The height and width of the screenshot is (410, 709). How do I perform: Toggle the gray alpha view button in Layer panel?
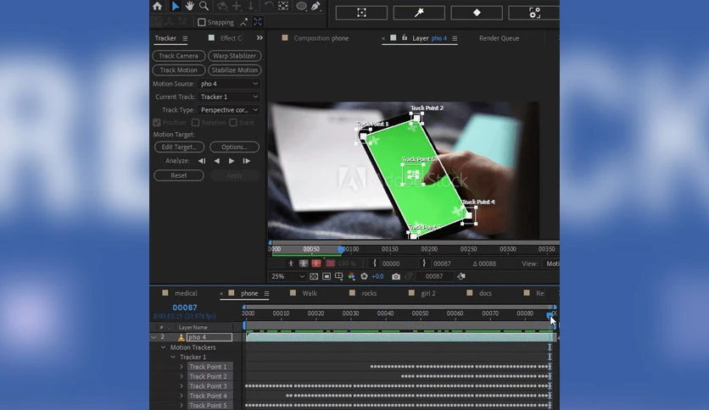pyautogui.click(x=304, y=263)
